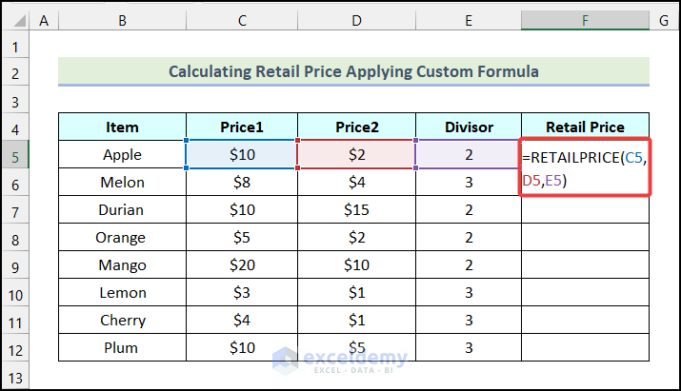Click Apple's Divisor cell
Screen dimensions: 681x391
click(x=469, y=154)
